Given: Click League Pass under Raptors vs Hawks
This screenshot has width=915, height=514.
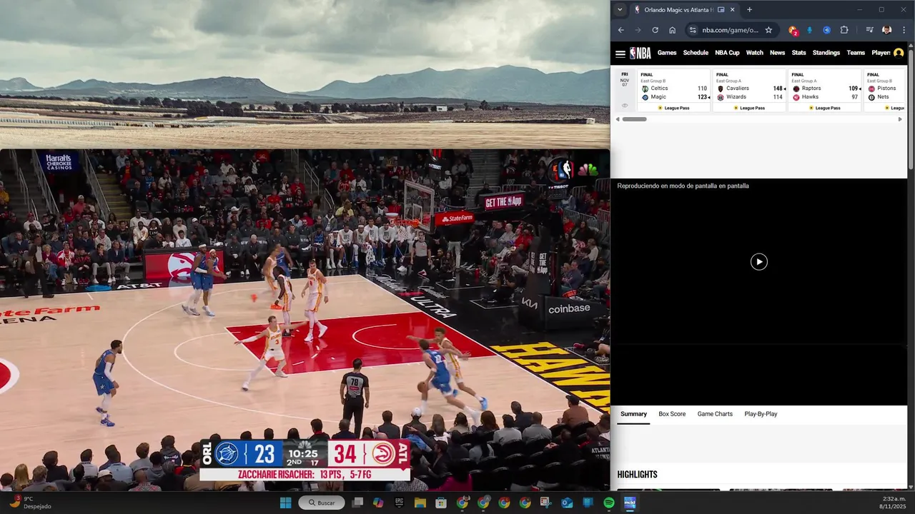Looking at the screenshot, I should [x=824, y=108].
